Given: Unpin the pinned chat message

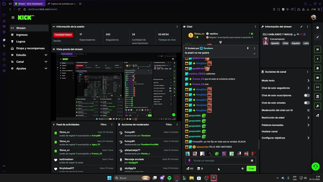Looking at the screenshot, I should [x=248, y=48].
